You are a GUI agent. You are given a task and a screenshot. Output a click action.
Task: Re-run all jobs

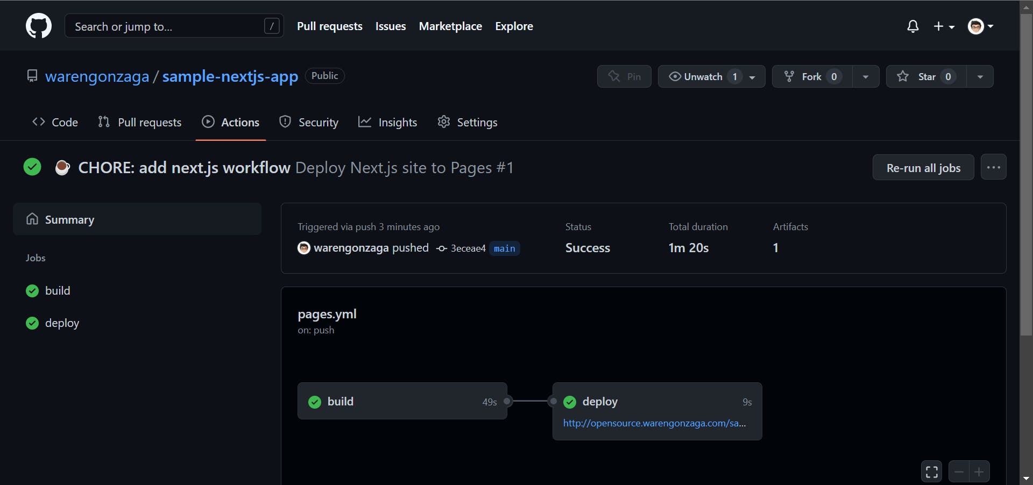pos(923,168)
